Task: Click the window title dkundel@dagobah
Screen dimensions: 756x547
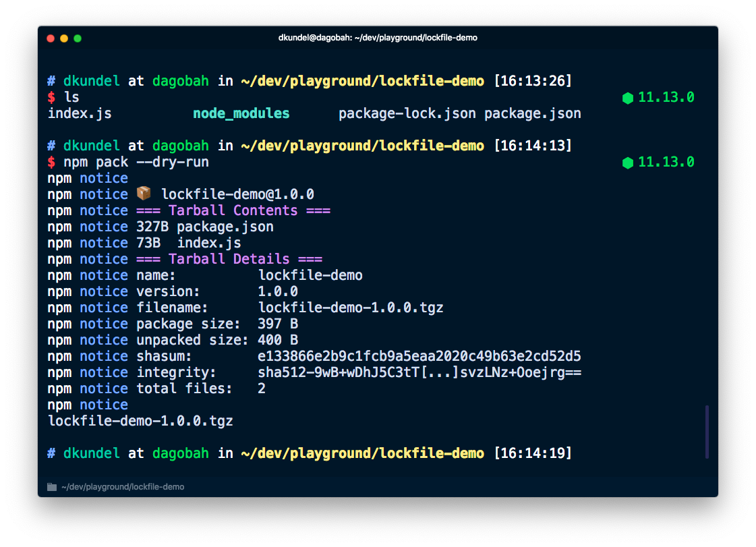Action: [x=378, y=38]
